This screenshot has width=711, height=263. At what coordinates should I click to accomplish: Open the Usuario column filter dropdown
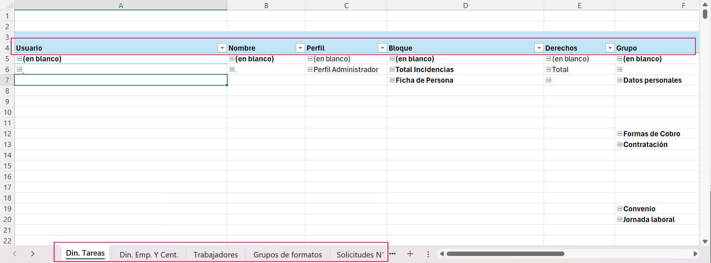tap(222, 48)
